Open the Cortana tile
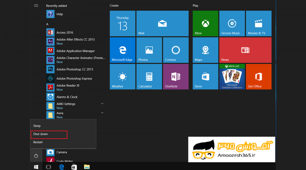Viewport: 306px width, 170px height. pos(176,50)
